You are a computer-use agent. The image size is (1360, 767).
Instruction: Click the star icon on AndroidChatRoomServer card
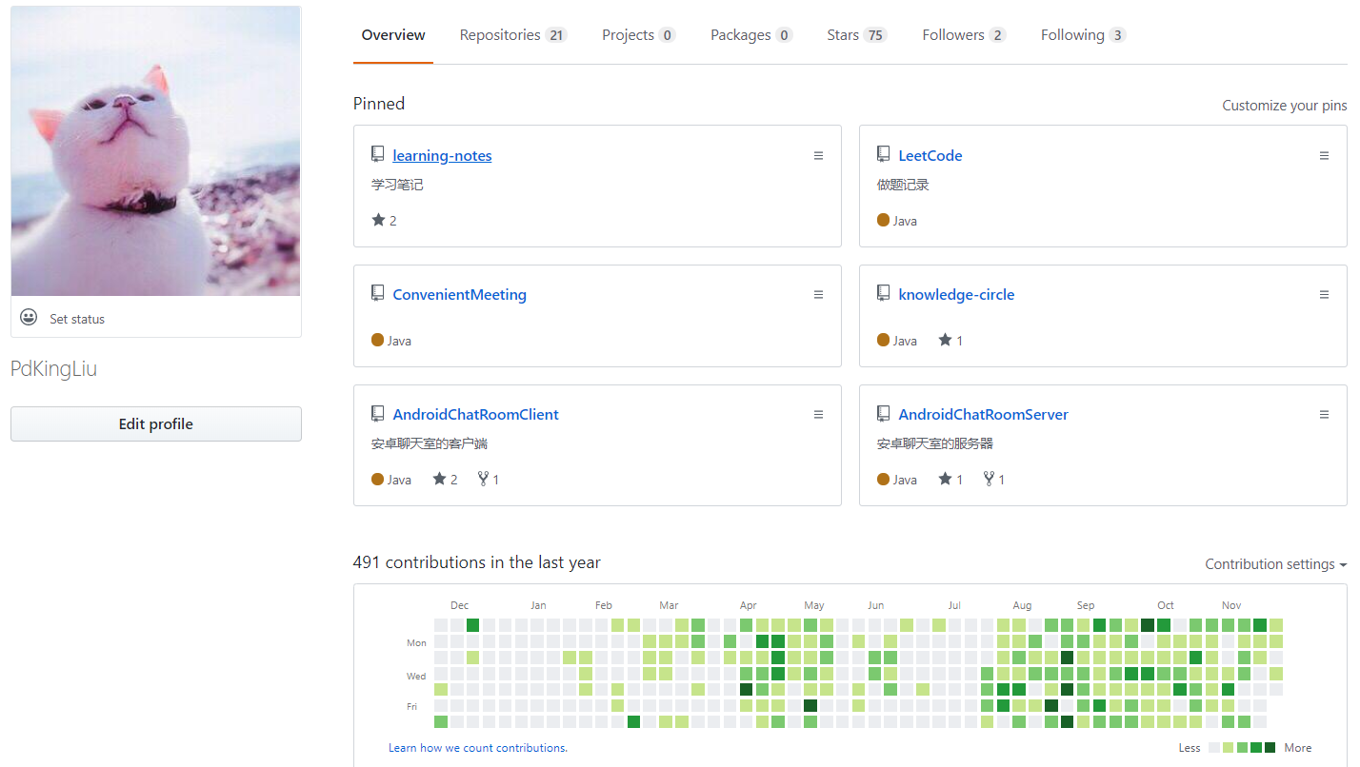[945, 479]
